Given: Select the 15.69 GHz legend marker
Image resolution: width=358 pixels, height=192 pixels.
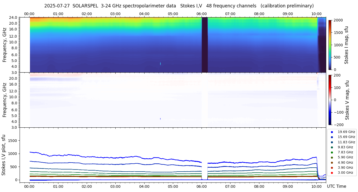Looking at the screenshot, I should (332, 137).
